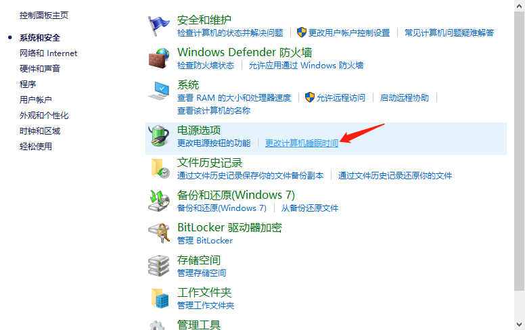Open 外观和个性化 in the sidebar
525x330 pixels.
coord(44,116)
